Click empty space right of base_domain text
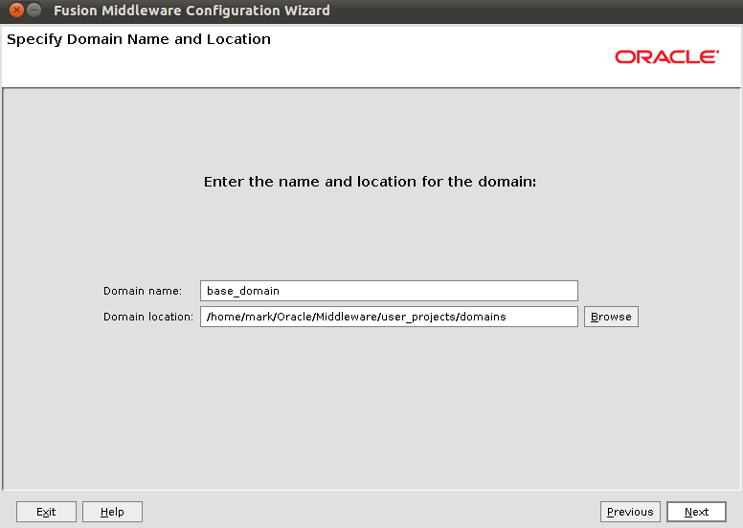 point(431,291)
